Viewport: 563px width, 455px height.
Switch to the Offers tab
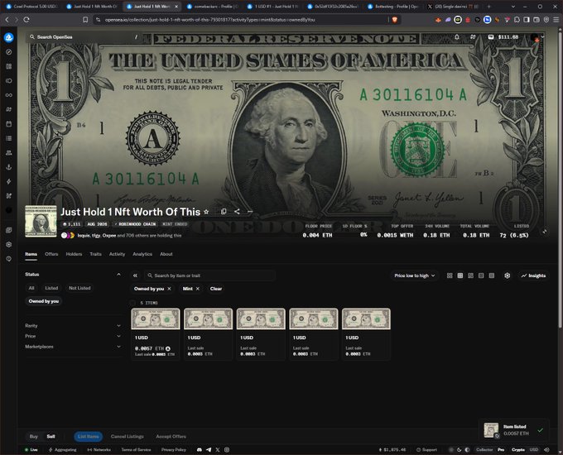point(51,254)
